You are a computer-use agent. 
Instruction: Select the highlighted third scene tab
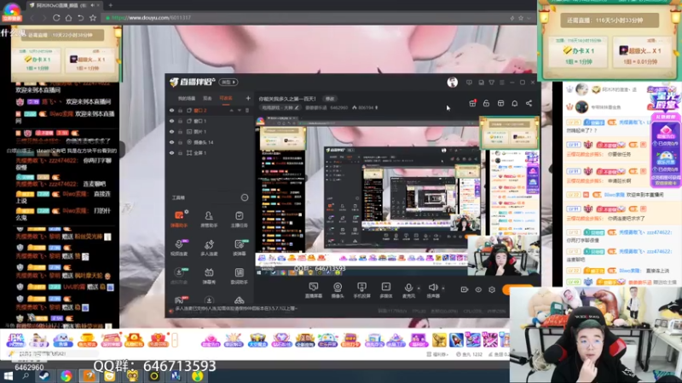[x=226, y=99]
